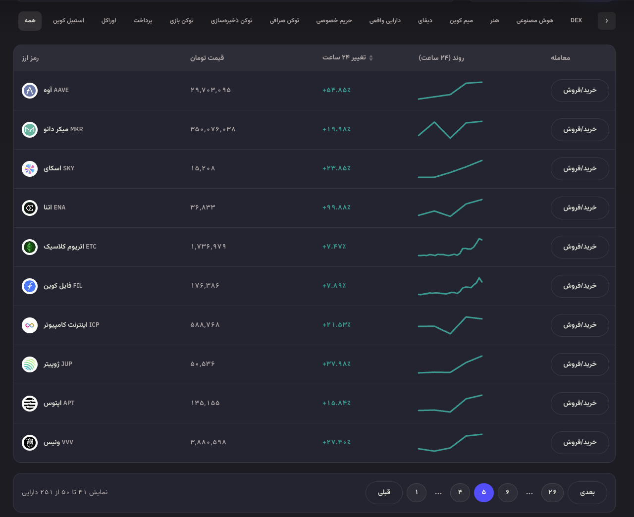
Task: Click buy/sell button for APT
Action: pyautogui.click(x=580, y=404)
